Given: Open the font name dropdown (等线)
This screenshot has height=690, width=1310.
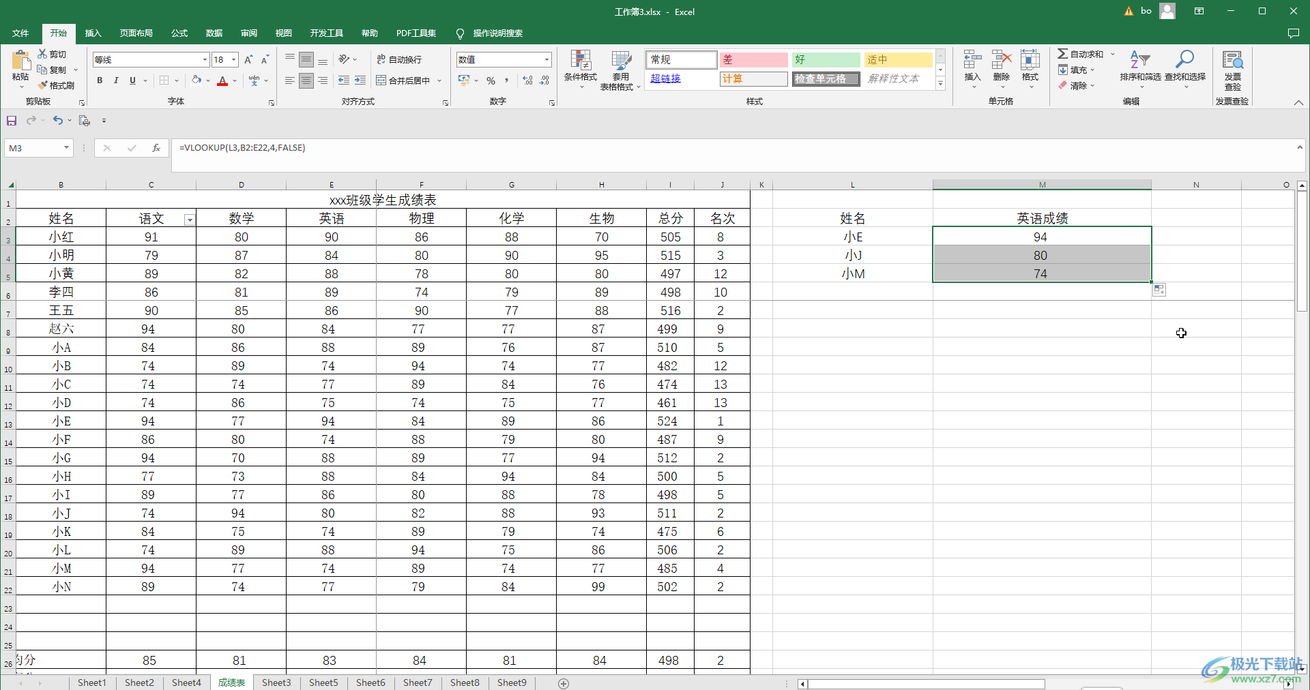Looking at the screenshot, I should (205, 60).
